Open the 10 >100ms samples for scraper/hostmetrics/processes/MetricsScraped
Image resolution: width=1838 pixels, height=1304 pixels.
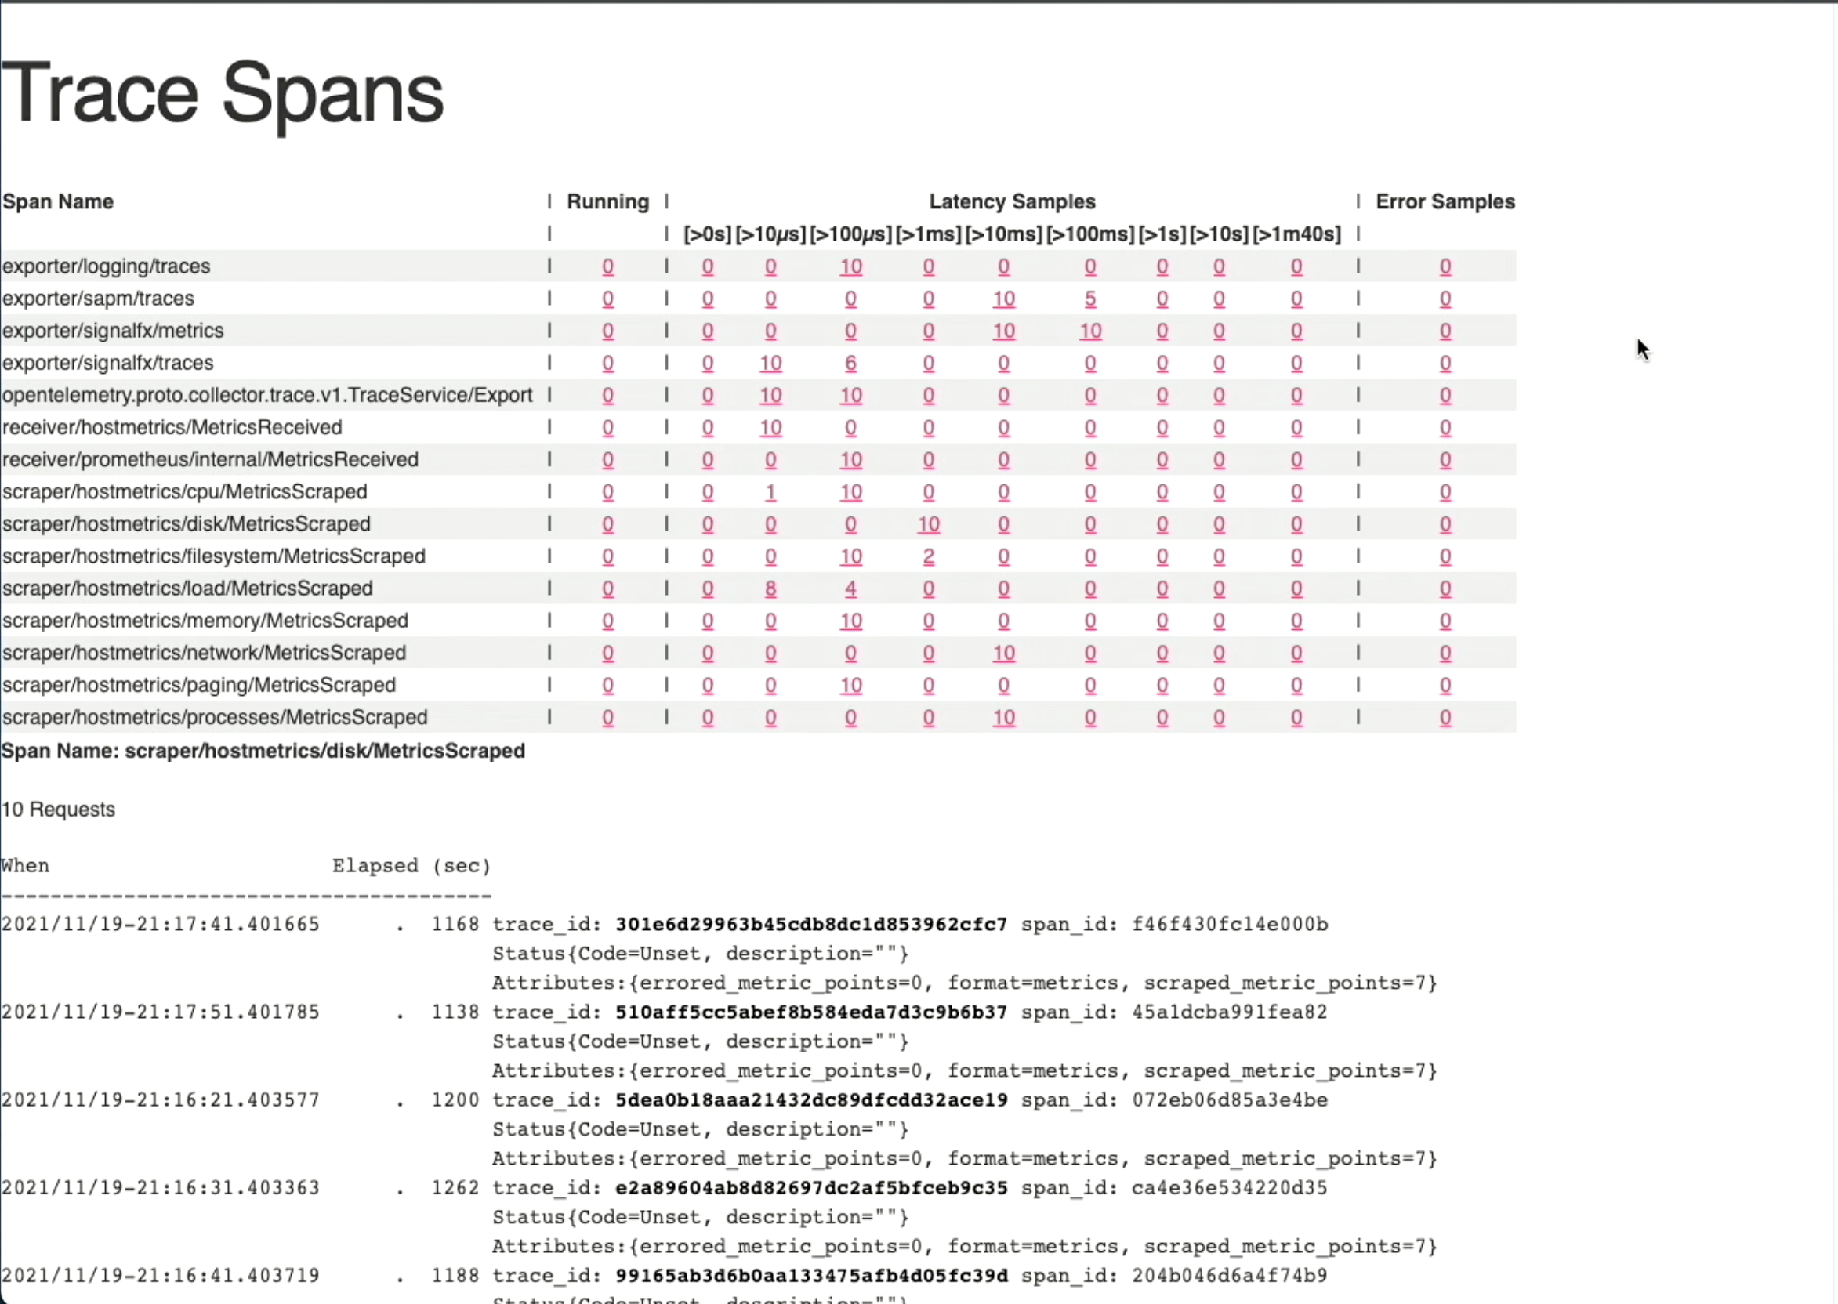click(1004, 717)
